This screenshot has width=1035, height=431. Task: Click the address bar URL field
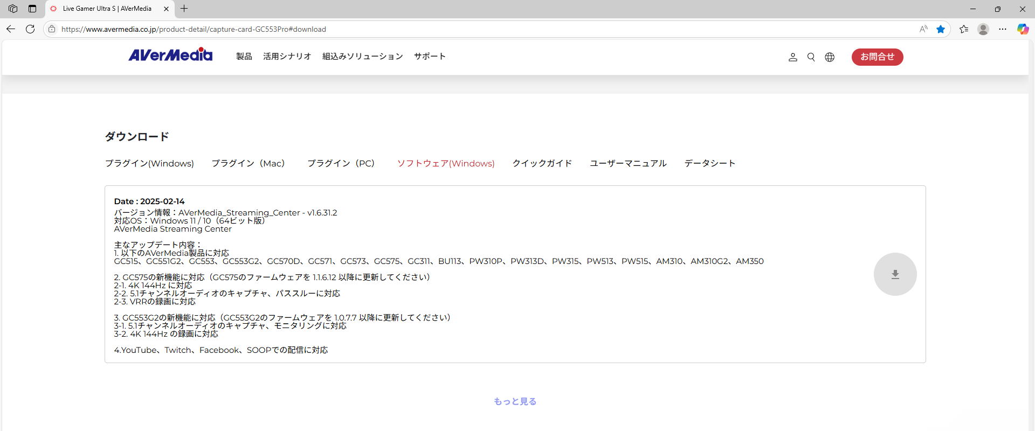coord(485,29)
